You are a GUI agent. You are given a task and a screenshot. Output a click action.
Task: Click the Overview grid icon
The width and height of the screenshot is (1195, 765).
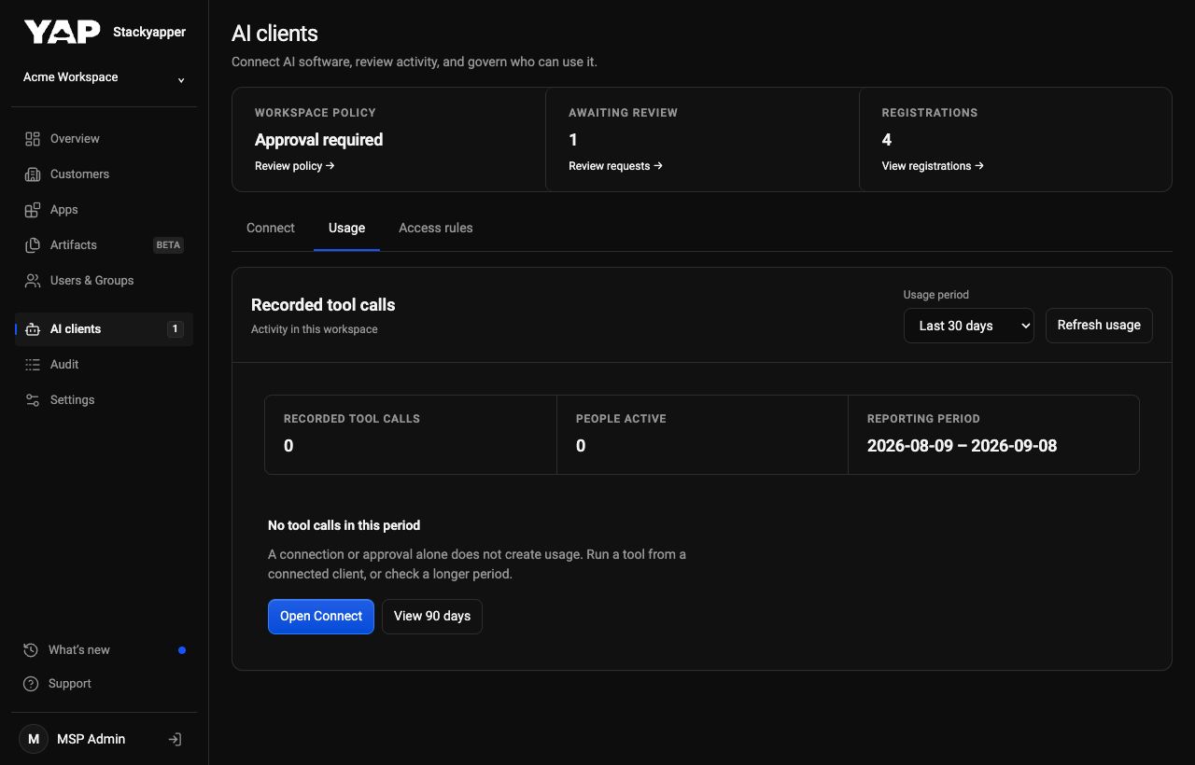pos(33,139)
